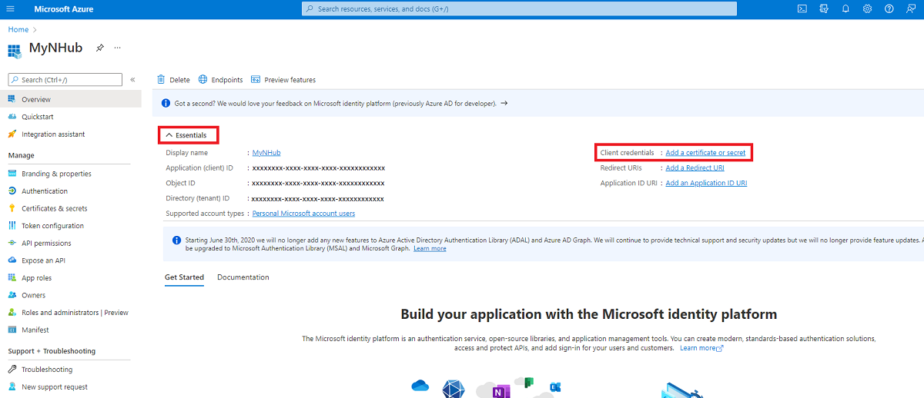The height and width of the screenshot is (398, 924).
Task: Click the Certificates & secrets key icon
Action: tap(12, 208)
